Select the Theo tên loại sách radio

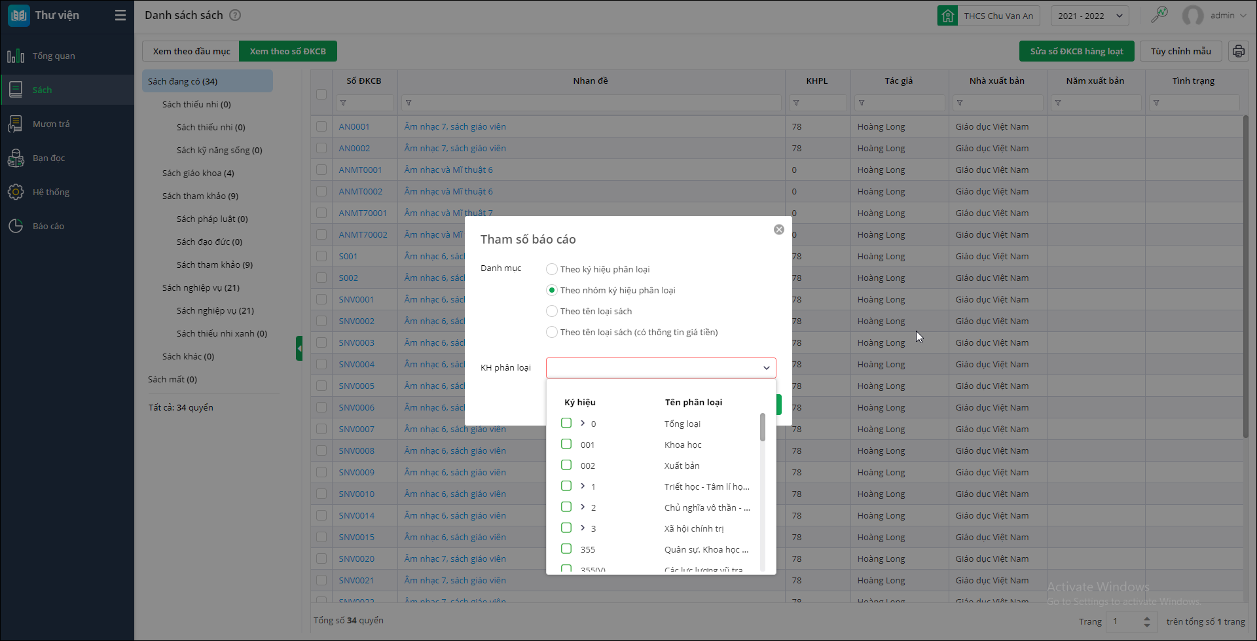pos(552,311)
